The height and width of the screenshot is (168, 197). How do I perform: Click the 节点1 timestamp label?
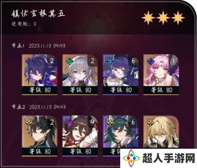tap(38, 46)
